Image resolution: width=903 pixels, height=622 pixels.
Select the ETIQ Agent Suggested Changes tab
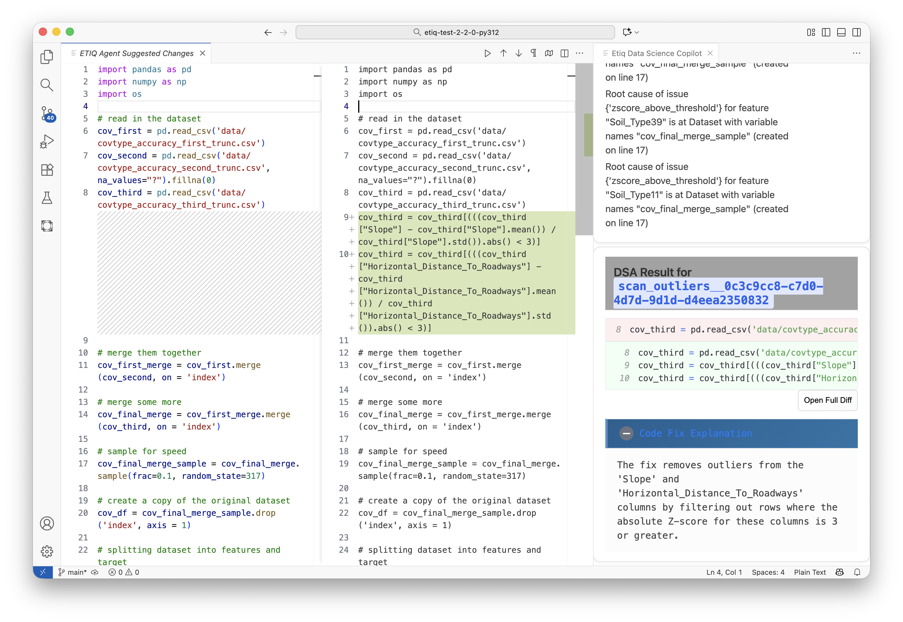tap(137, 53)
